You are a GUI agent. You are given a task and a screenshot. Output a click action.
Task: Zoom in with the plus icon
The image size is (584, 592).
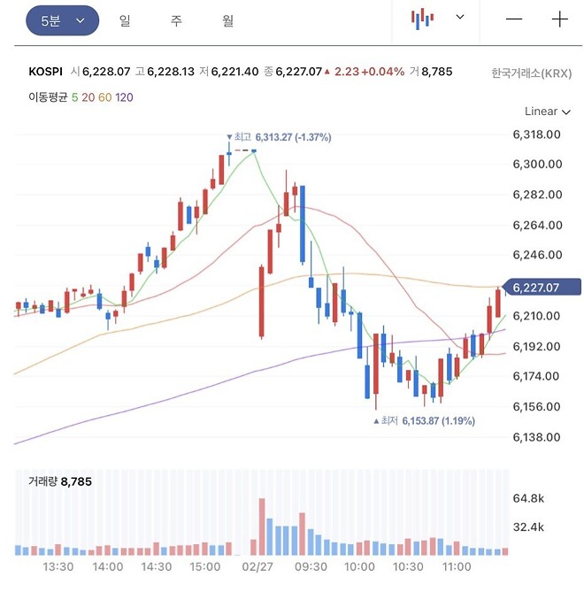(560, 19)
